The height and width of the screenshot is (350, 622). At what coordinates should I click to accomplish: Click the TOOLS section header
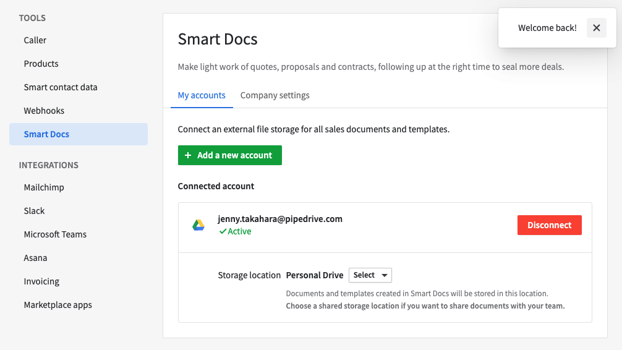(x=32, y=18)
